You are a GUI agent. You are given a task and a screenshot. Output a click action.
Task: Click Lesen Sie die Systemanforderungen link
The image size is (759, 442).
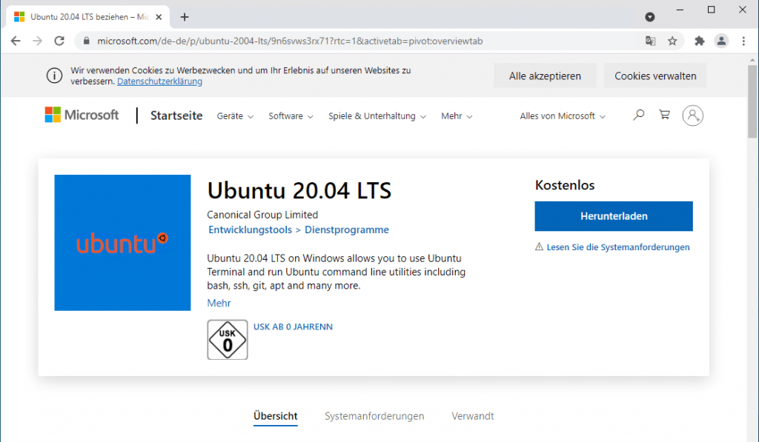click(618, 247)
